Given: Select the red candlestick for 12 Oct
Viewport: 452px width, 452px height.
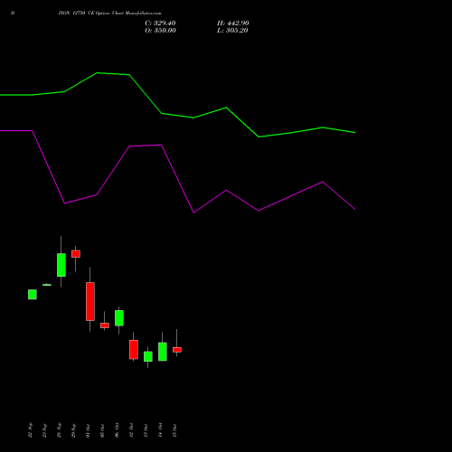Looking at the screenshot, I should click(134, 350).
